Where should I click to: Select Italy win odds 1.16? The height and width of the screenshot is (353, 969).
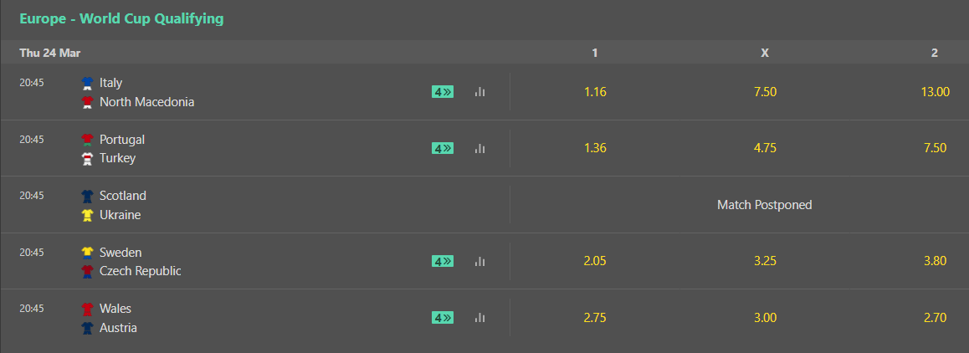click(x=595, y=92)
